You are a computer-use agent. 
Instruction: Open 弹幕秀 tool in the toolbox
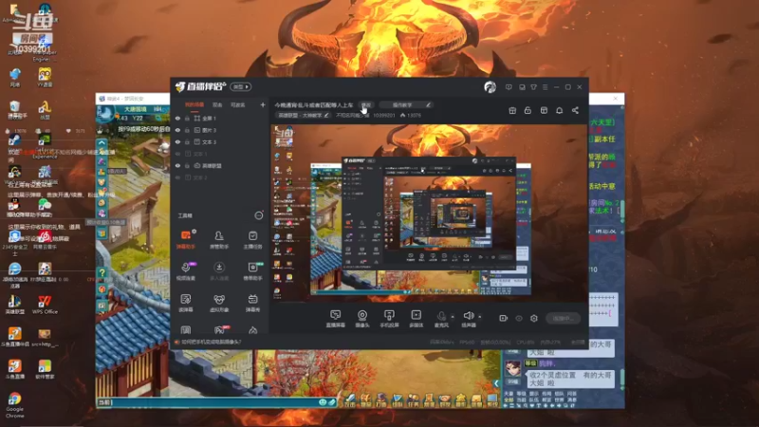pyautogui.click(x=252, y=303)
